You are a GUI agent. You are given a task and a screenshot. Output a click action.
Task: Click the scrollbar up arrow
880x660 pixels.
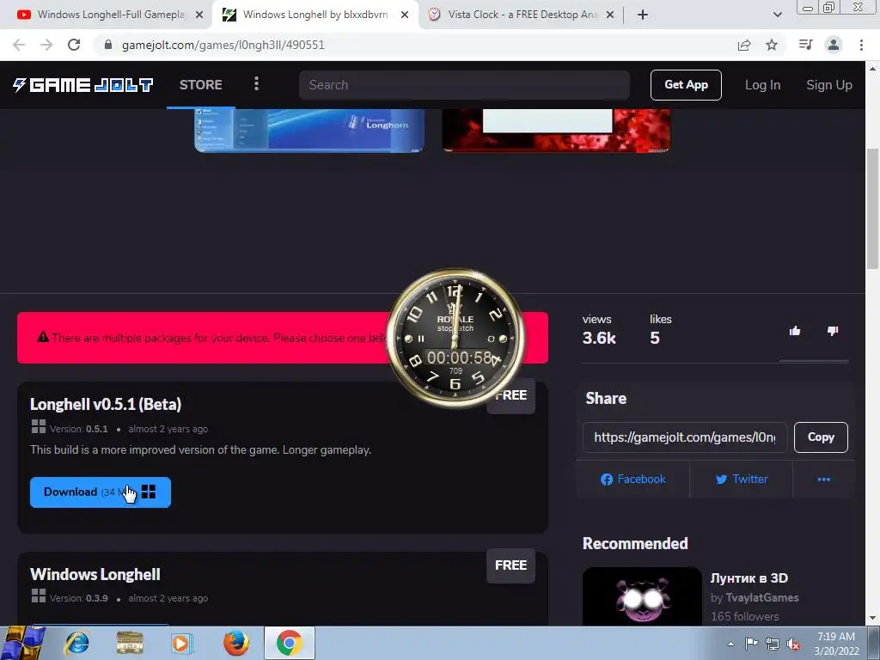[873, 69]
